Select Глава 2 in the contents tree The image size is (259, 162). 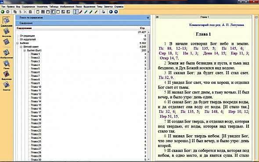(36, 58)
